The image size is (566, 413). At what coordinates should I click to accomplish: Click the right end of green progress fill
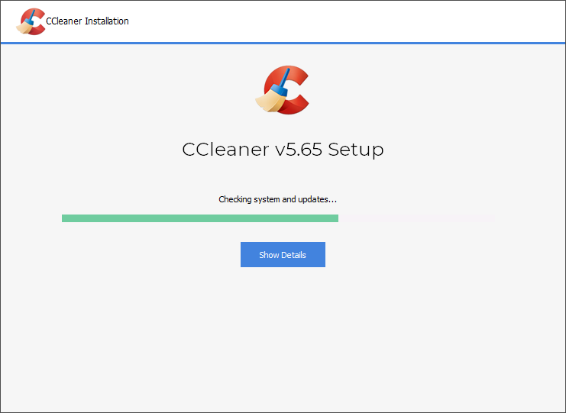coord(336,218)
